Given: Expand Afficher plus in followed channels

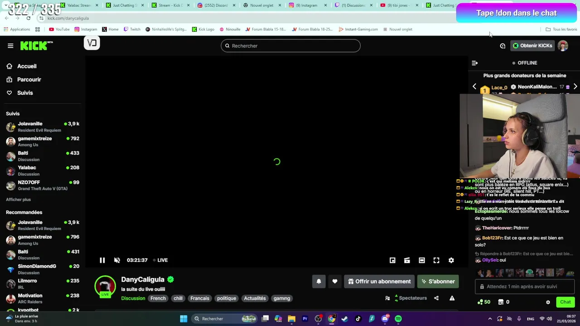Looking at the screenshot, I should point(18,200).
